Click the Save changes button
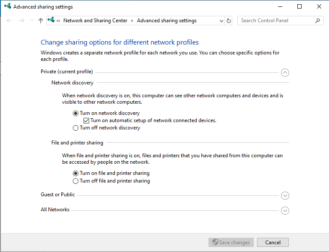The height and width of the screenshot is (252, 329). click(x=231, y=242)
